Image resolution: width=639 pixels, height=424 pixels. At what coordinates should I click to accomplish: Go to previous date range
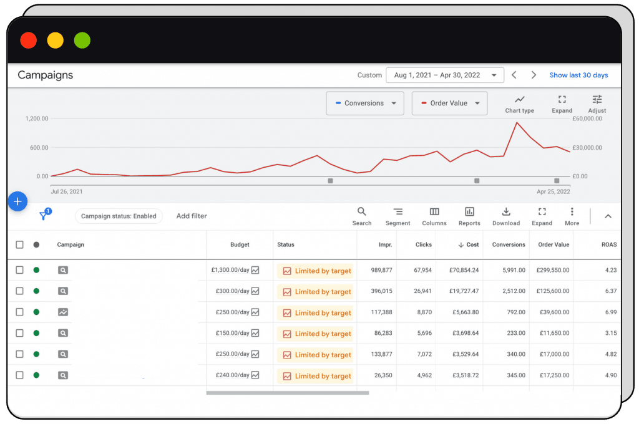514,75
